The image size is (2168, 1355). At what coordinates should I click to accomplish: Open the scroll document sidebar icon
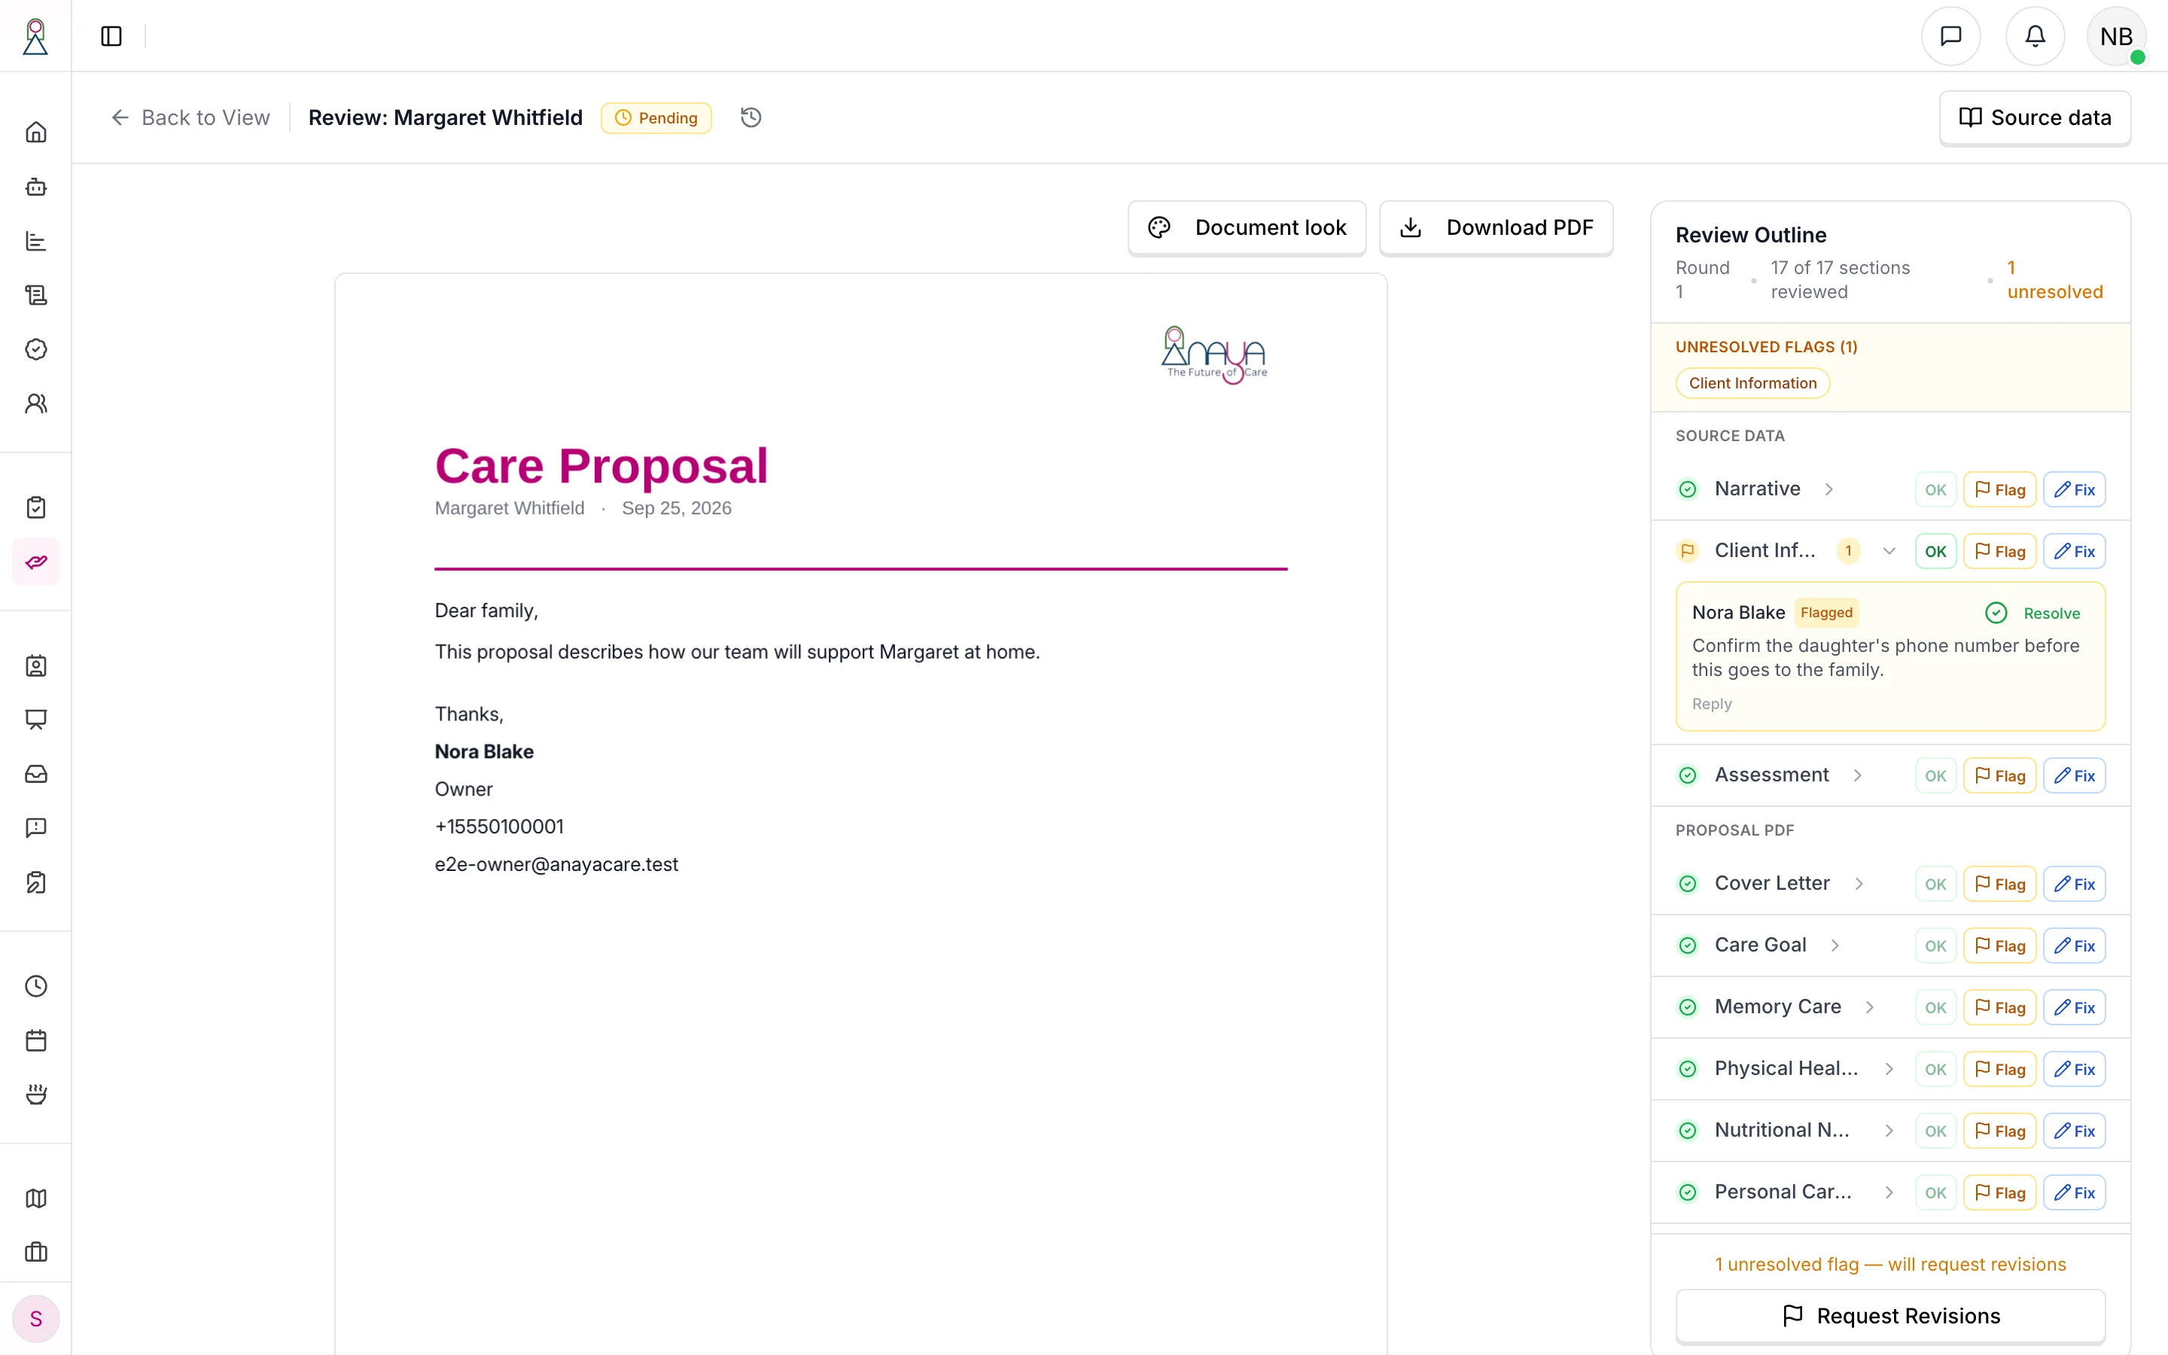[36, 295]
